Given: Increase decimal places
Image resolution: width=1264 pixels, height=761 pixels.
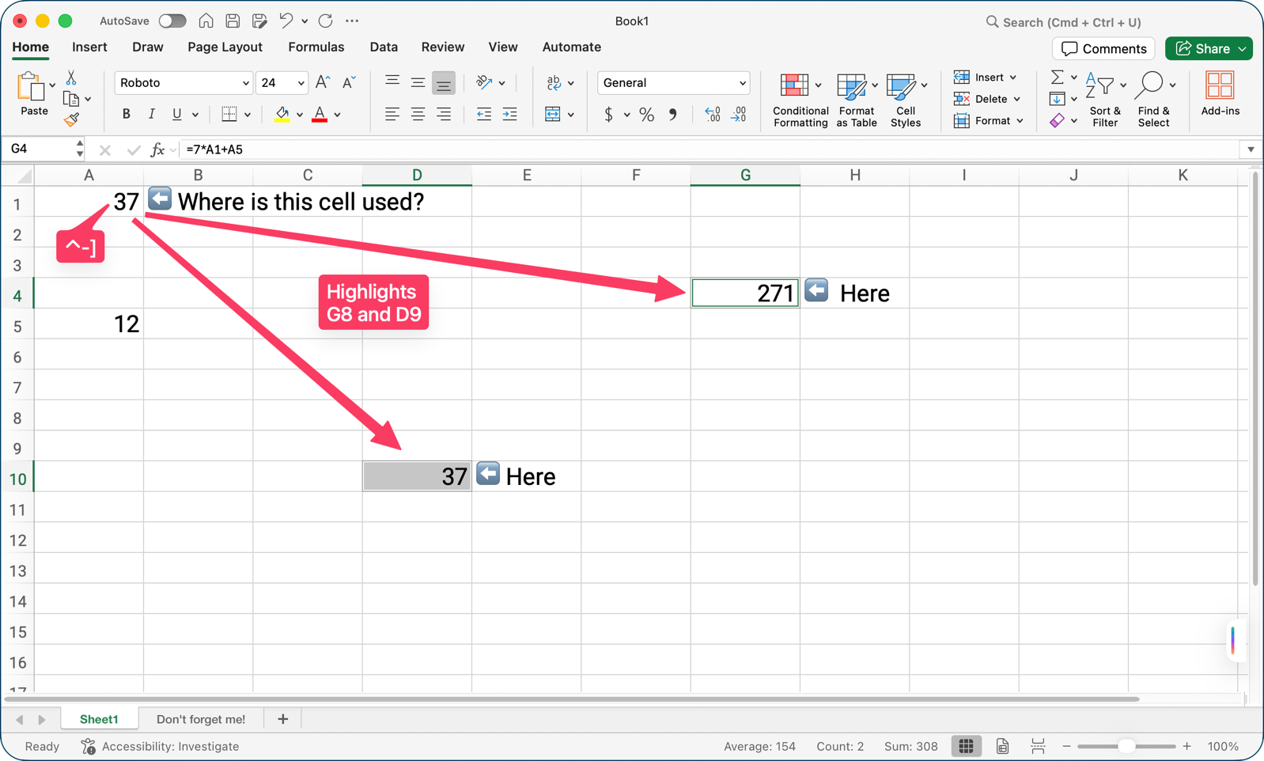Looking at the screenshot, I should point(713,115).
